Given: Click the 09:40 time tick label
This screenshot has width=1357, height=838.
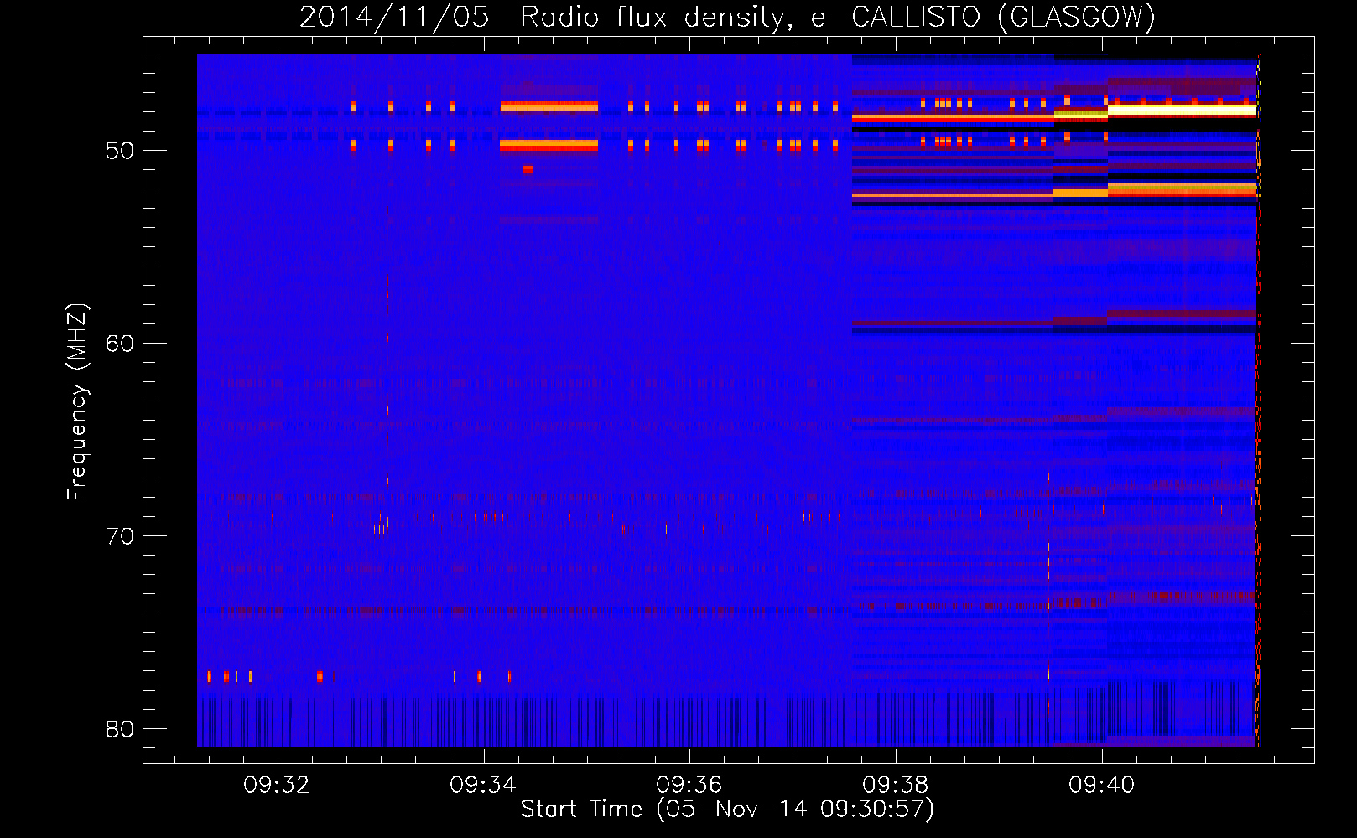Looking at the screenshot, I should [x=1102, y=784].
